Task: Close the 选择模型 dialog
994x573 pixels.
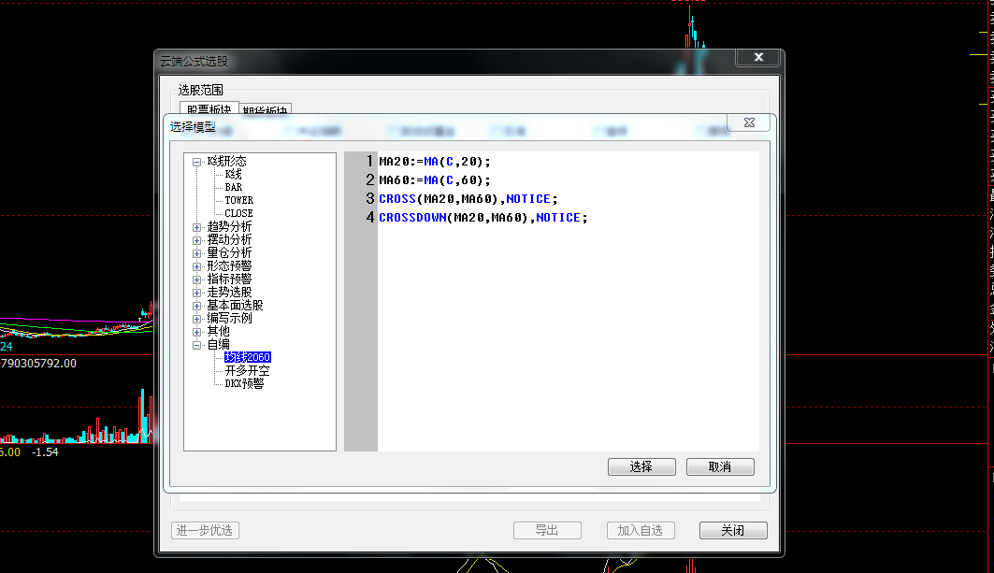Action: pyautogui.click(x=748, y=122)
